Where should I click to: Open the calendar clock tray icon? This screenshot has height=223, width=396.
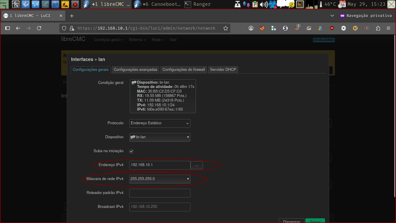[342, 4]
